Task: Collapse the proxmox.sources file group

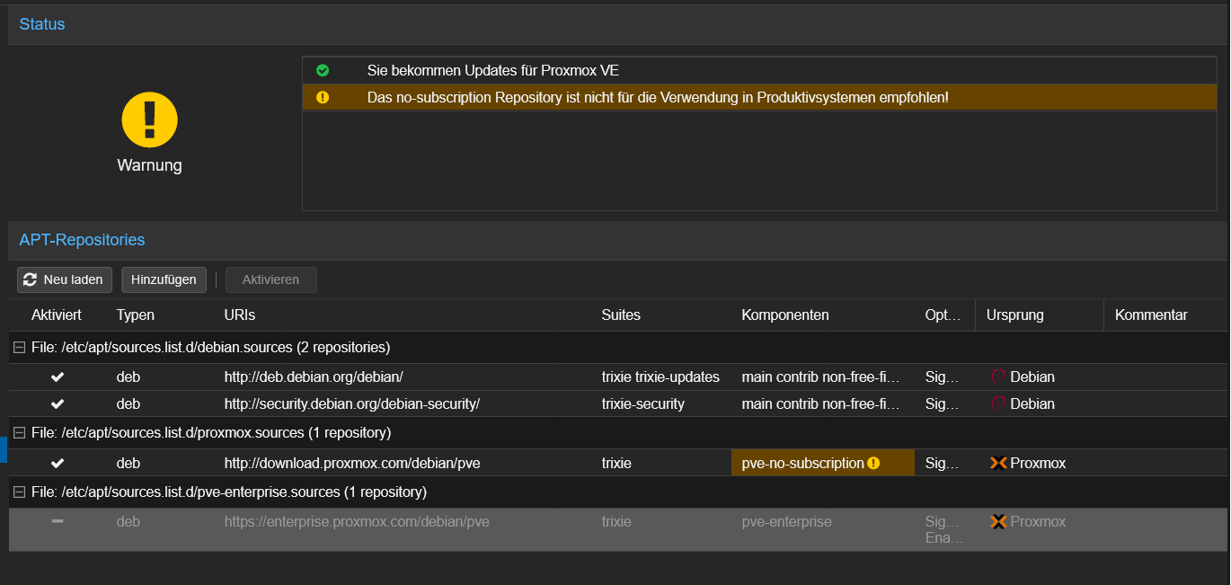Action: pyautogui.click(x=18, y=432)
